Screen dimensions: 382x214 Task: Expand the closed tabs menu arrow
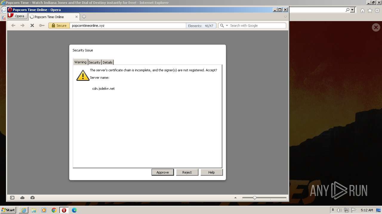[x=285, y=17]
